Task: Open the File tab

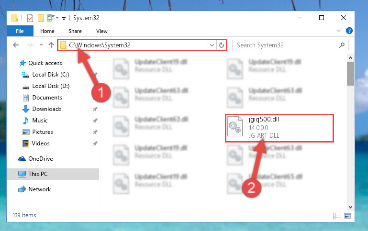Action: pos(20,31)
